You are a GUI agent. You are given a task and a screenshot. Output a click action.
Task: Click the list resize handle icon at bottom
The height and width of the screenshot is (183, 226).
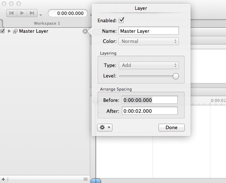pos(85,179)
